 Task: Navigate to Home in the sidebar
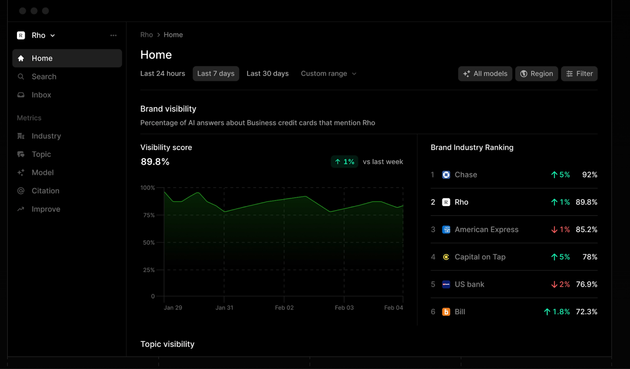[42, 58]
